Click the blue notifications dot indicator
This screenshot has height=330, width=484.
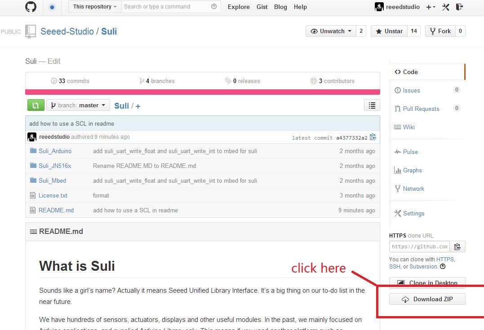pos(52,7)
